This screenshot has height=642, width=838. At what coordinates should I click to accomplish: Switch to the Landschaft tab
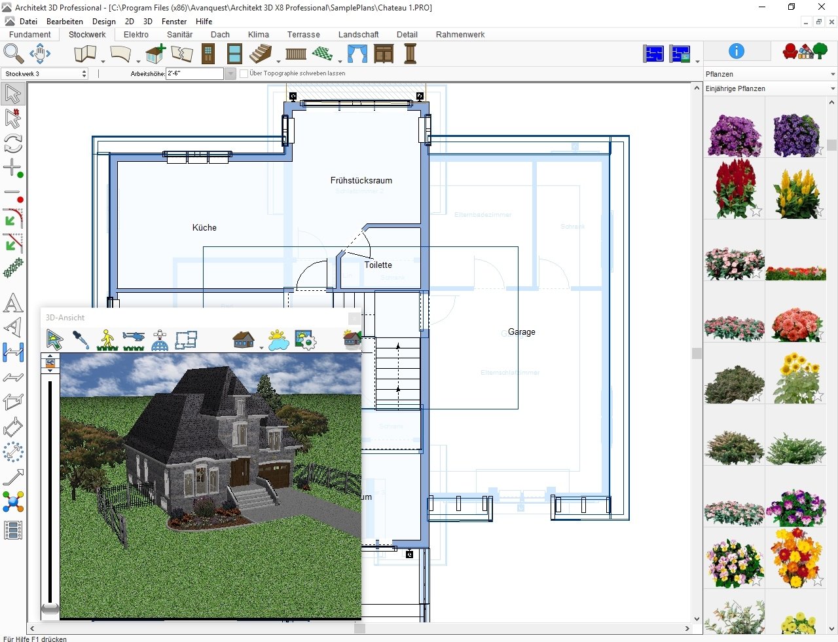(x=358, y=35)
